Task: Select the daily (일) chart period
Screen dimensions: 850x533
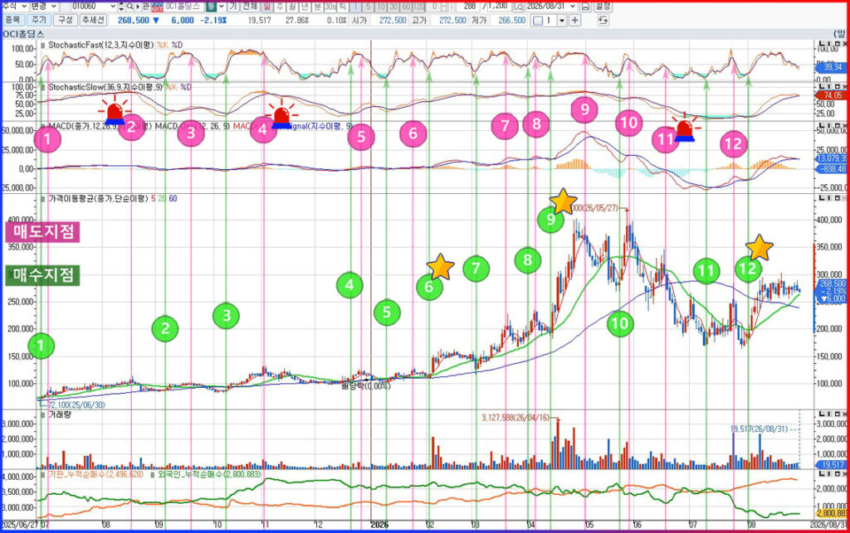Action: click(x=267, y=7)
